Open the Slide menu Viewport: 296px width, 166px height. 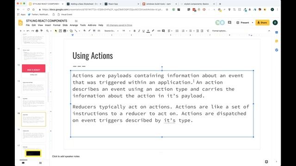click(x=65, y=25)
